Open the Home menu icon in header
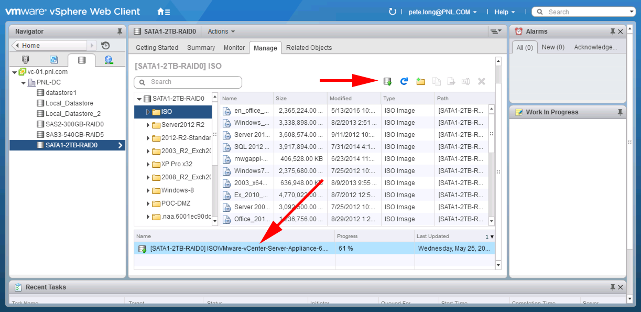 click(x=164, y=12)
